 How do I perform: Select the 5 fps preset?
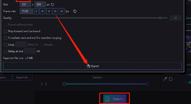tap(36, 11)
